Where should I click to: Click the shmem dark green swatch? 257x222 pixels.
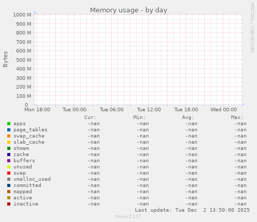click(9, 148)
